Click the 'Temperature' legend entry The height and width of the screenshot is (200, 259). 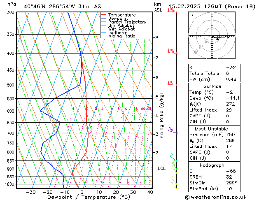coord(122,15)
